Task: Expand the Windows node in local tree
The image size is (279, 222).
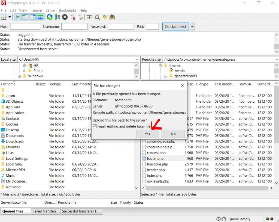Action: [x=19, y=76]
